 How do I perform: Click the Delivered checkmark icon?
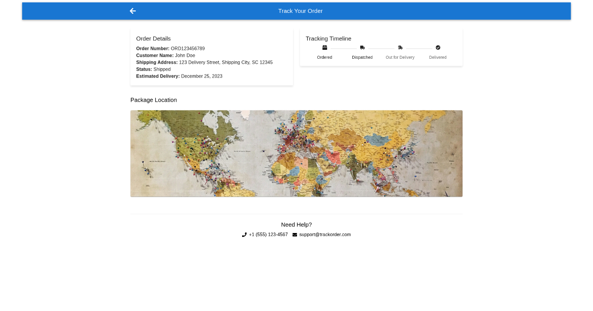click(438, 48)
